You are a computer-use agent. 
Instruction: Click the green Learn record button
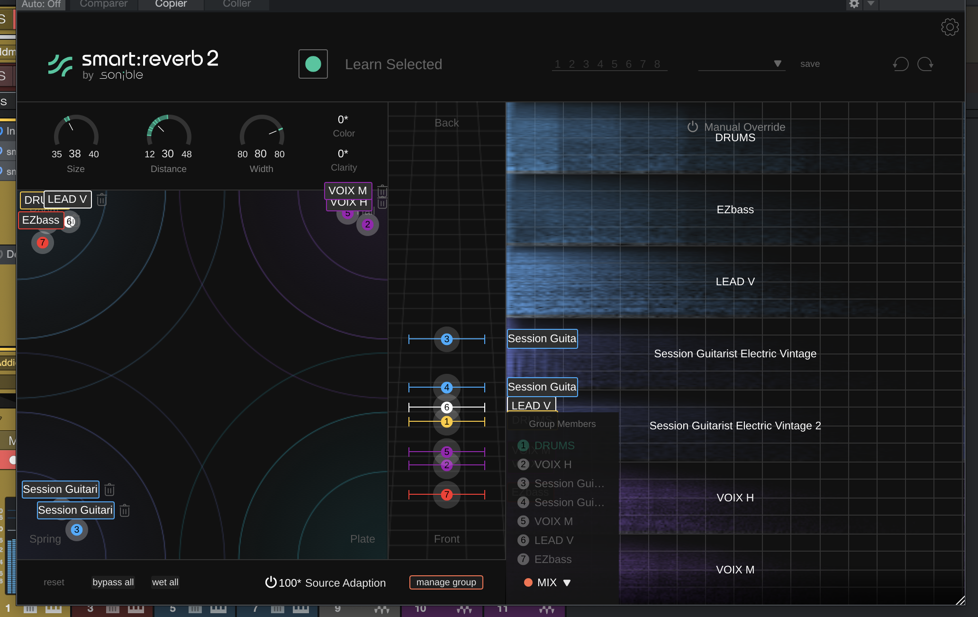tap(313, 64)
